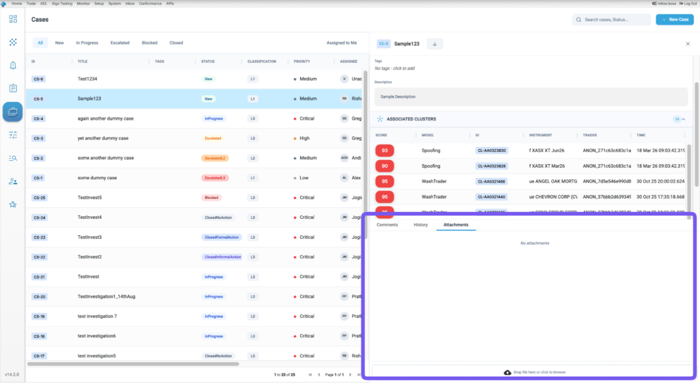Select the briefcase Cases icon in sidebar
Viewport: 700px width, 383px height.
pyautogui.click(x=12, y=111)
